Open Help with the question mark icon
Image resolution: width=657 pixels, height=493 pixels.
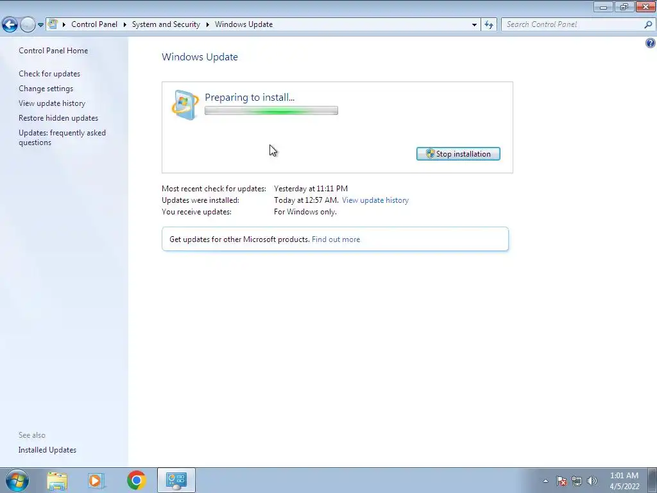point(651,43)
